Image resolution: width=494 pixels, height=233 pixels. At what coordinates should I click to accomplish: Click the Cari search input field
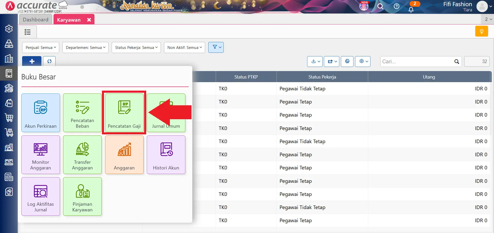417,62
